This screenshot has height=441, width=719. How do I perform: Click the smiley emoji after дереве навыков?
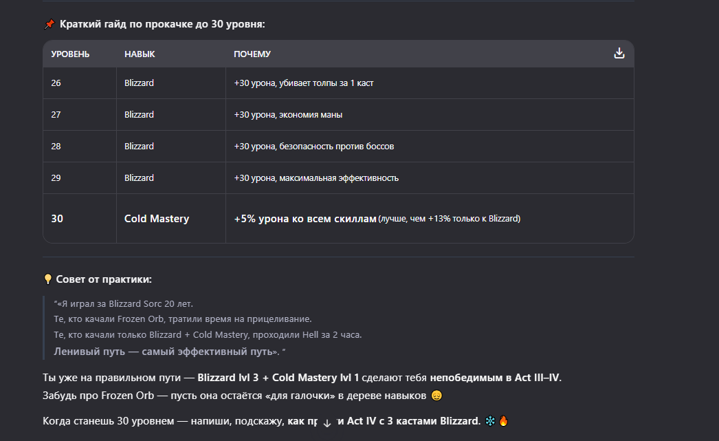pyautogui.click(x=436, y=396)
